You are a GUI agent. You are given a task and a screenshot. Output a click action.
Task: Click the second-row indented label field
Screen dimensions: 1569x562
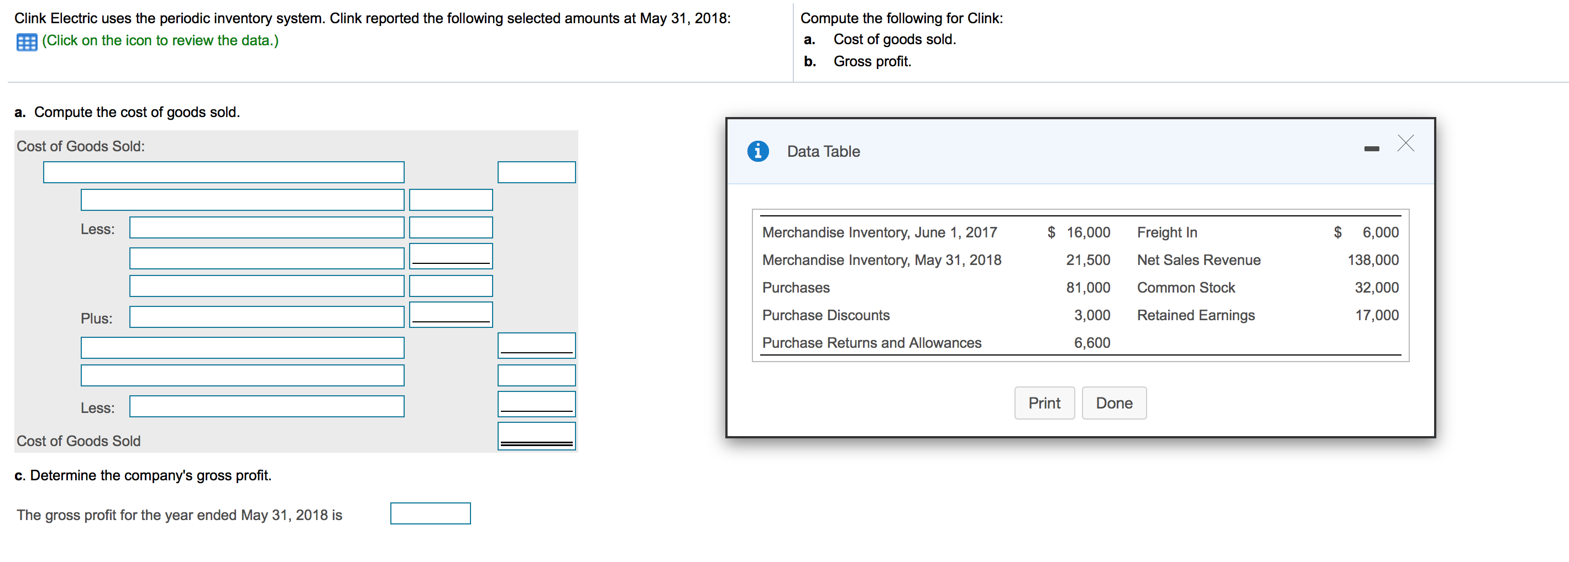pyautogui.click(x=242, y=199)
